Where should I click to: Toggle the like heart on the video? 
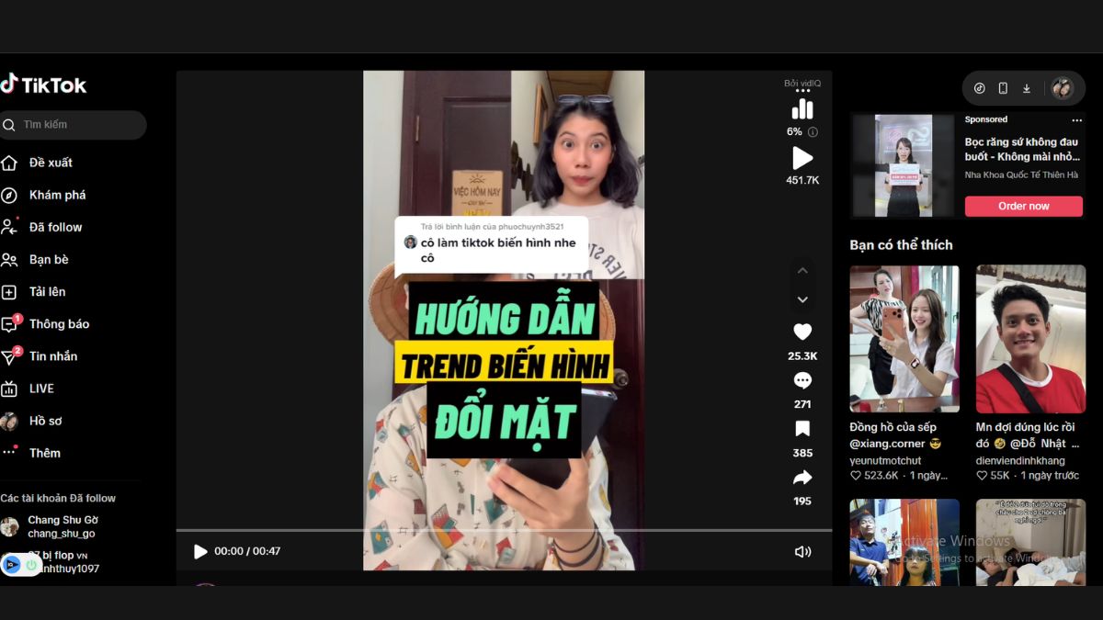click(802, 332)
